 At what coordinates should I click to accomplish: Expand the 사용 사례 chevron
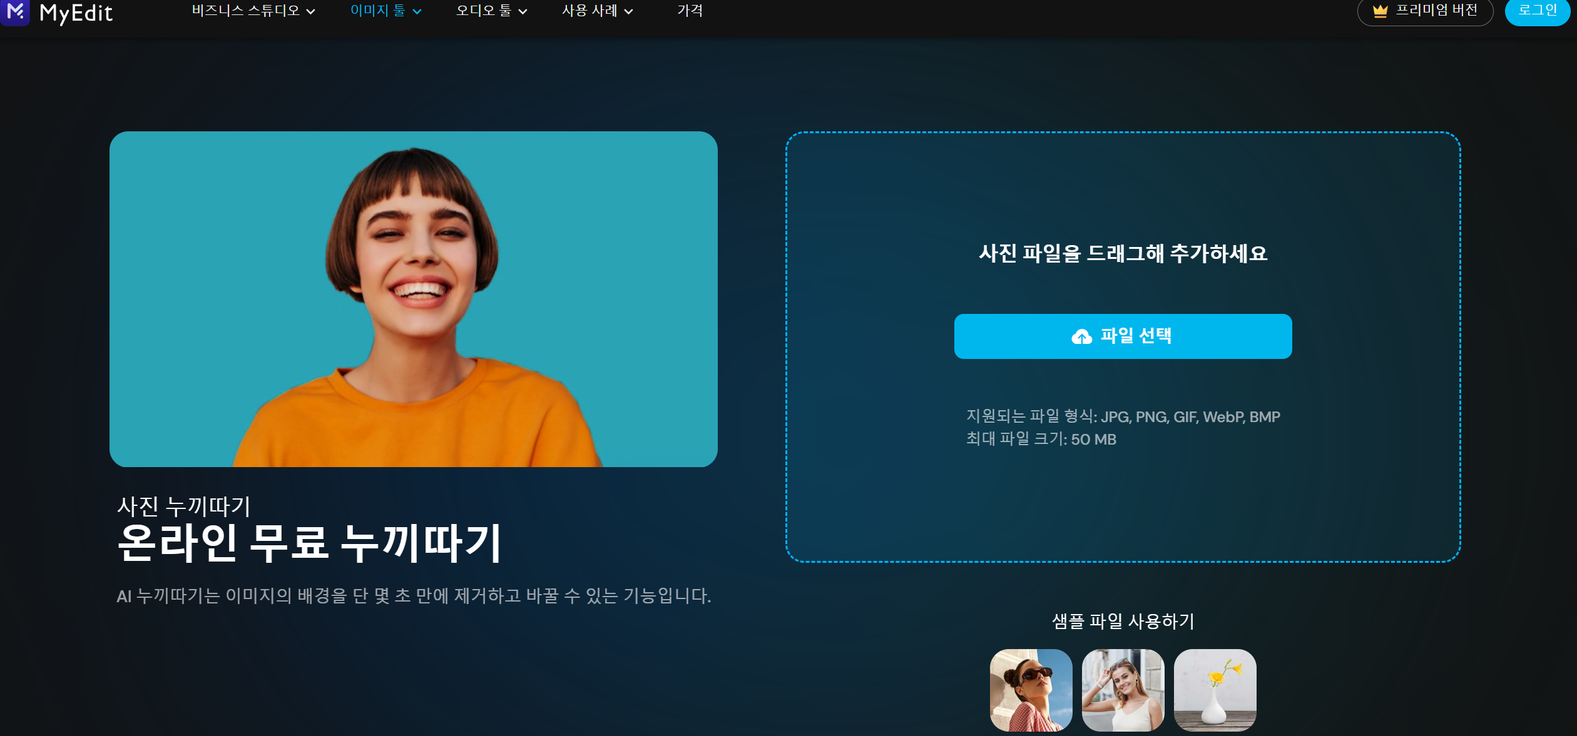point(629,12)
